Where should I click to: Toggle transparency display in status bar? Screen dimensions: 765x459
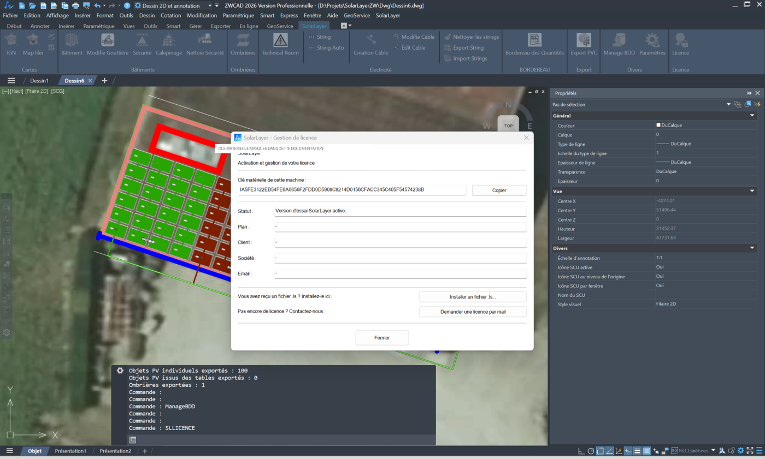646,451
